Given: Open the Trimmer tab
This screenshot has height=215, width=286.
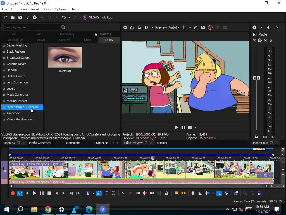Looking at the screenshot, I should tap(162, 143).
